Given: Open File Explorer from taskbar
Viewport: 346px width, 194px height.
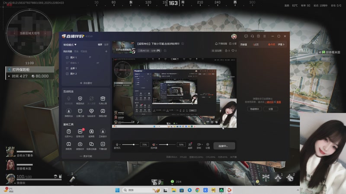Looking at the screenshot, I should coord(174,190).
